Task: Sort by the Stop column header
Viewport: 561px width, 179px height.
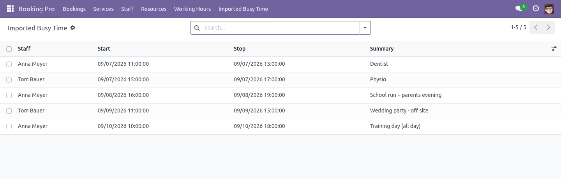Action: click(240, 49)
